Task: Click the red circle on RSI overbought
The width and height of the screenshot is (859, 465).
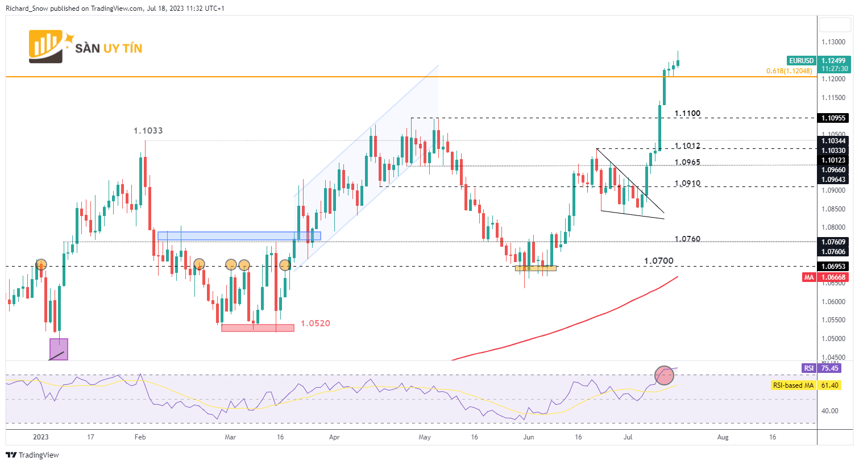Action: click(x=664, y=375)
